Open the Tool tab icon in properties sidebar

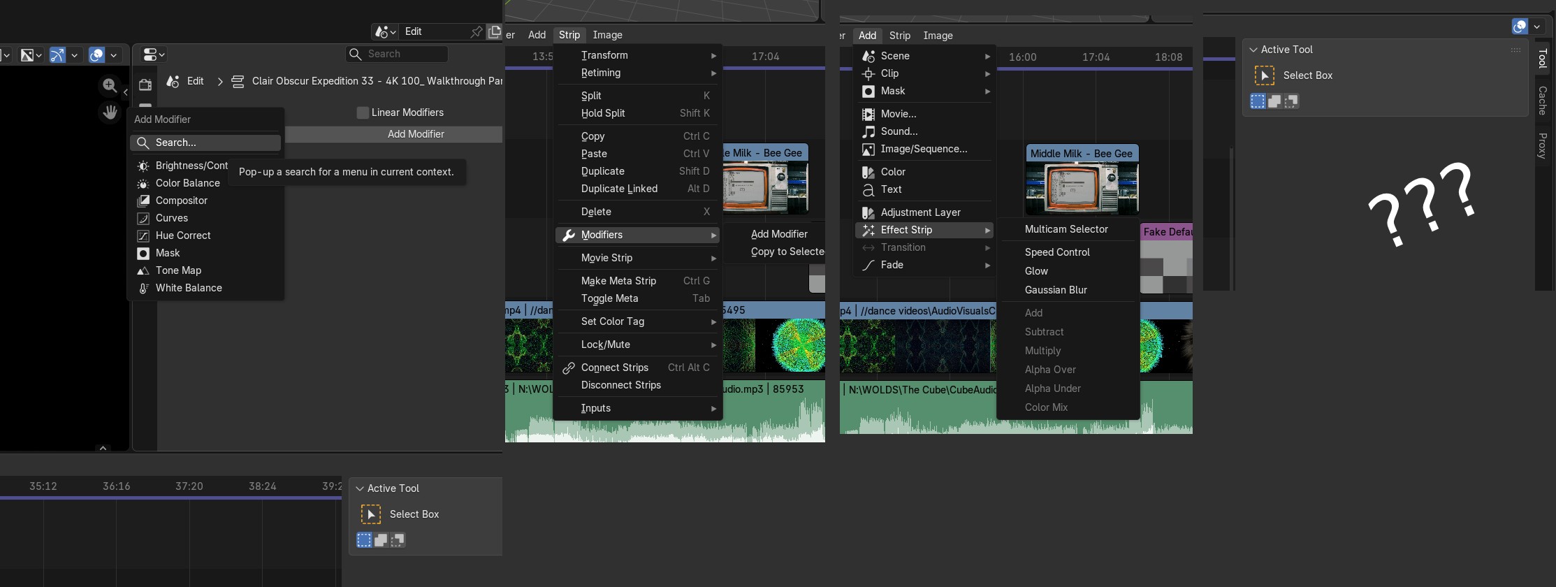pos(145,85)
